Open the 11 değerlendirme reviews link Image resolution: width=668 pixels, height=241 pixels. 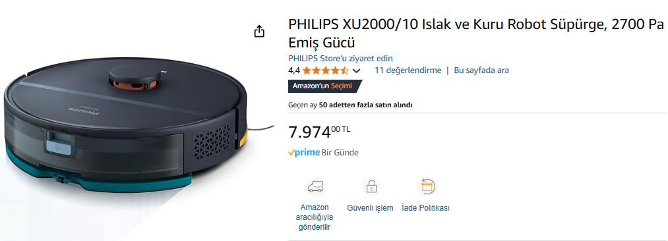[408, 70]
